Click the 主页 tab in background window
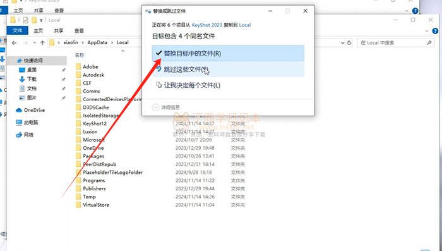This screenshot has height=251, width=442. (18, 11)
